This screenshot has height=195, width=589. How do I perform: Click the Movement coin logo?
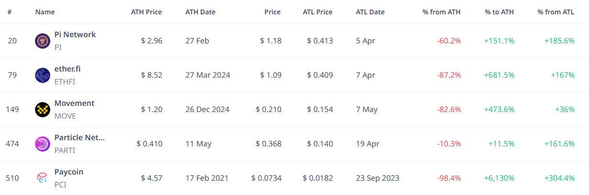coord(43,110)
